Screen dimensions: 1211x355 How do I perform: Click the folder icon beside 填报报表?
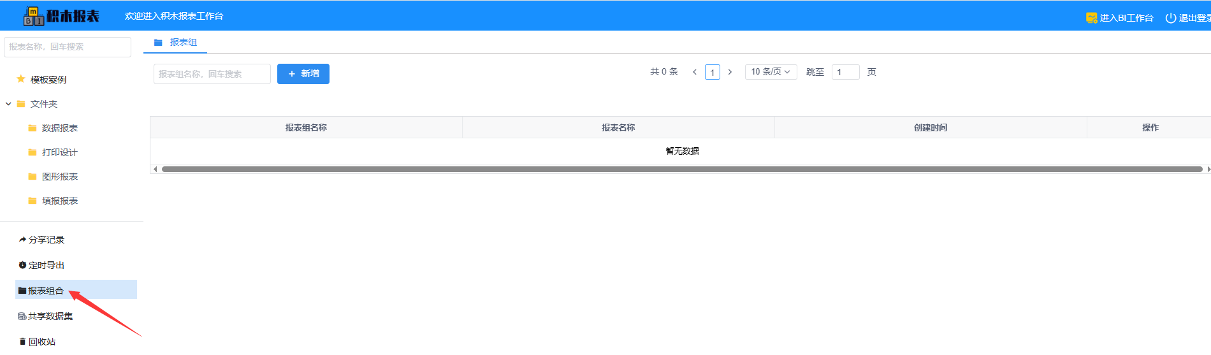coord(33,201)
